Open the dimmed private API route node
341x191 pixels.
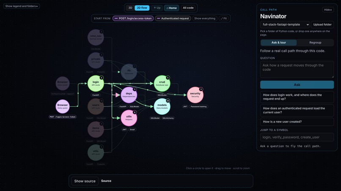(x=96, y=60)
